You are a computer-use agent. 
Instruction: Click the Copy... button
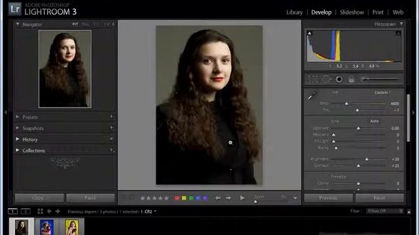pyautogui.click(x=39, y=198)
